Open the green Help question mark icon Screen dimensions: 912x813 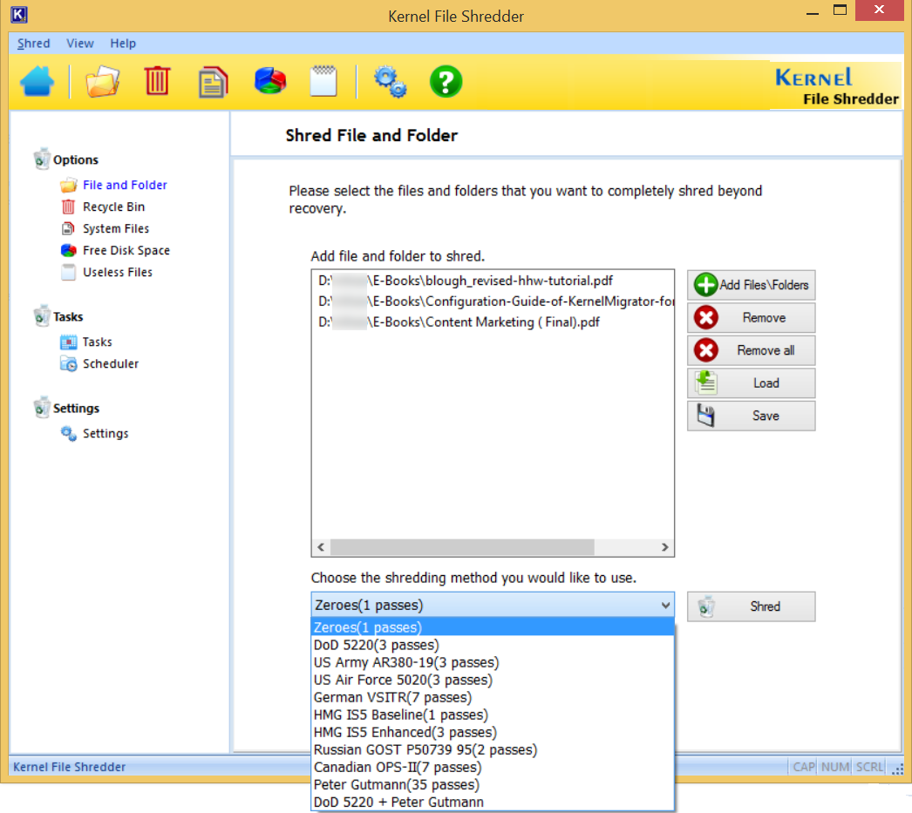446,81
